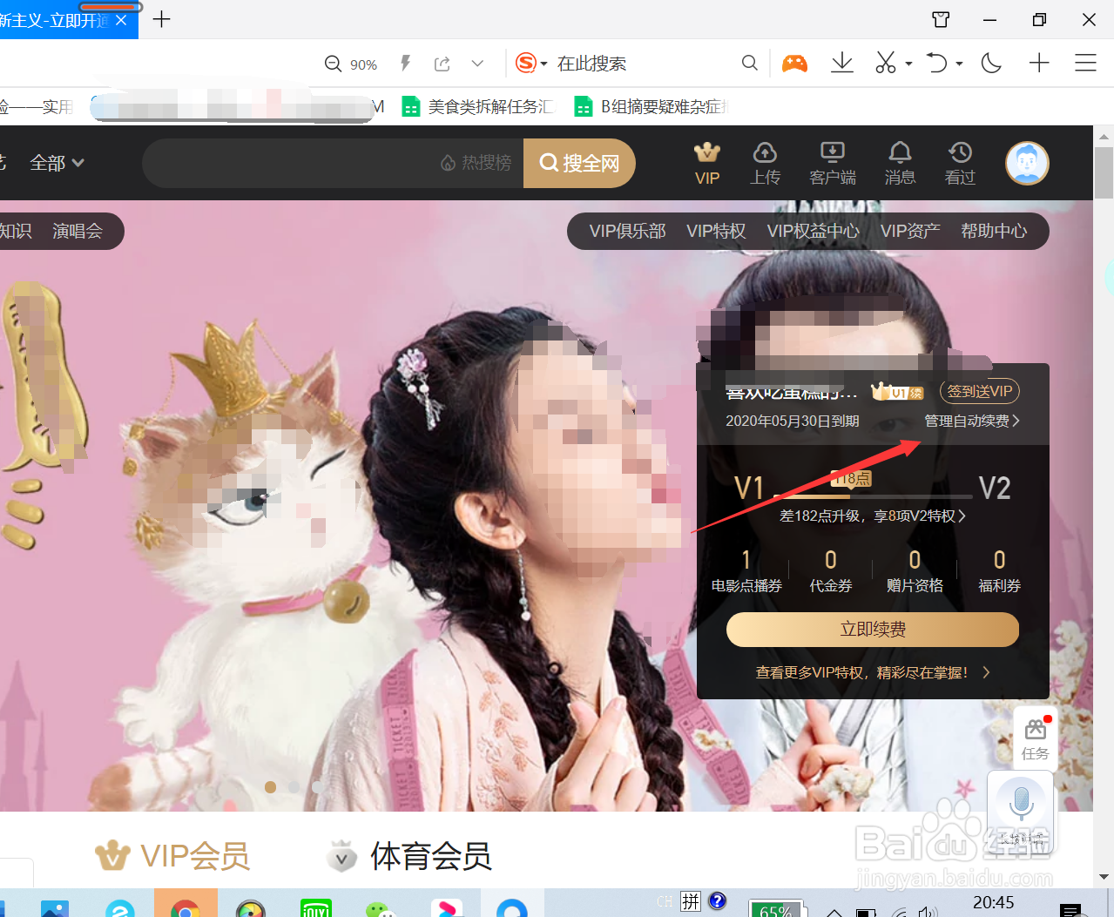
Task: Open 差182点升级 upgrade details link
Action: click(x=872, y=516)
